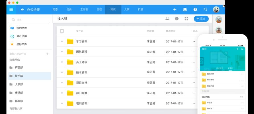254x114 pixels.
Task: Switch to the 扩展 tab
Action: tap(140, 10)
